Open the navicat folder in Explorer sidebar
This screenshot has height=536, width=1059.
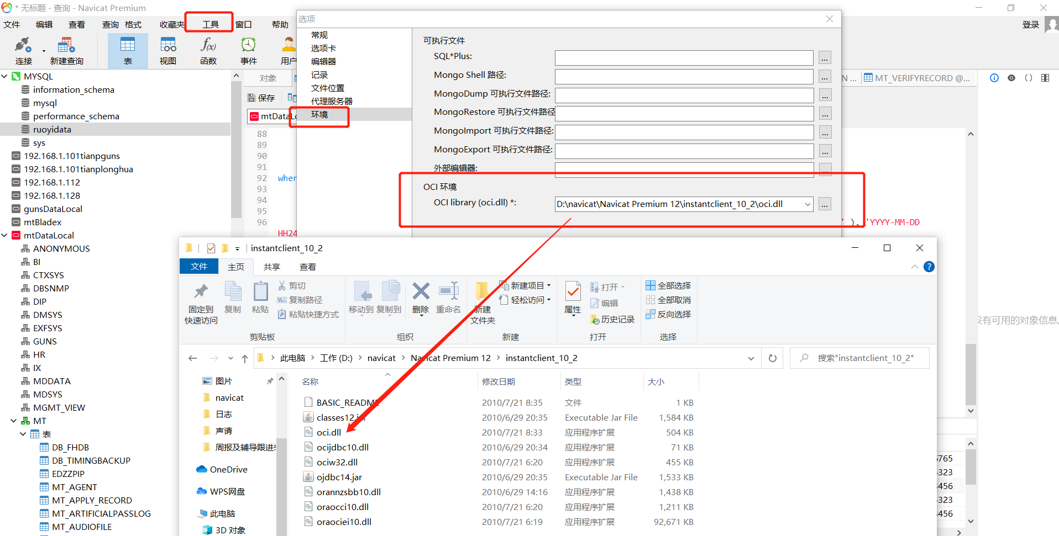[x=229, y=397]
